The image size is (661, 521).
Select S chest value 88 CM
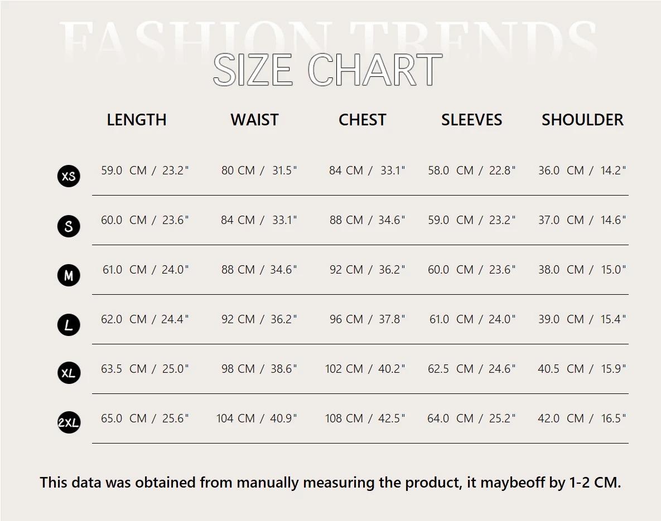346,220
